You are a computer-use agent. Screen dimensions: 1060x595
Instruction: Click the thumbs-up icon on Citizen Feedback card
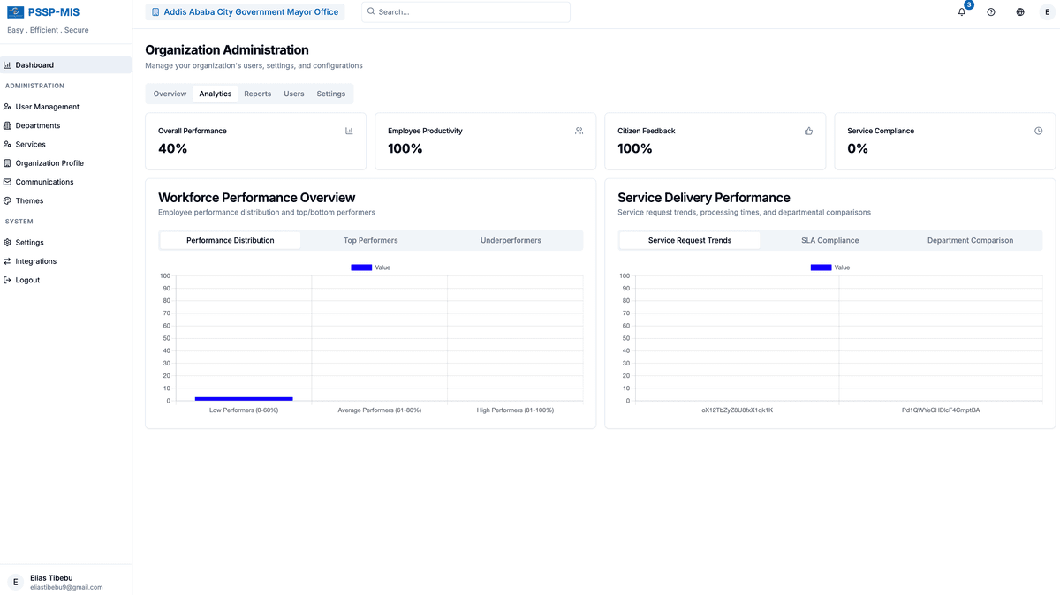(808, 131)
